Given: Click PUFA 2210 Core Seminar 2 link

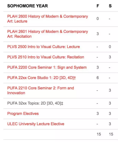Looking at the screenshot, I should tap(40, 90).
